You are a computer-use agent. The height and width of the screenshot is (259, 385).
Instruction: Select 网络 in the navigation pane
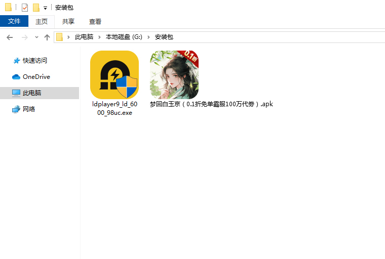pyautogui.click(x=29, y=109)
